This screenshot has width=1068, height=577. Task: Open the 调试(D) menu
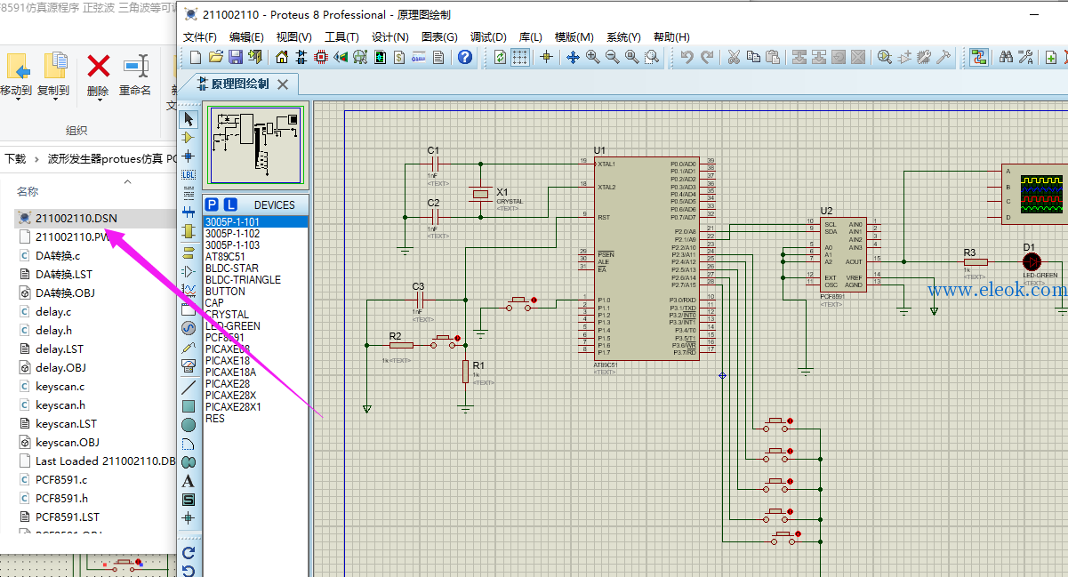click(488, 37)
